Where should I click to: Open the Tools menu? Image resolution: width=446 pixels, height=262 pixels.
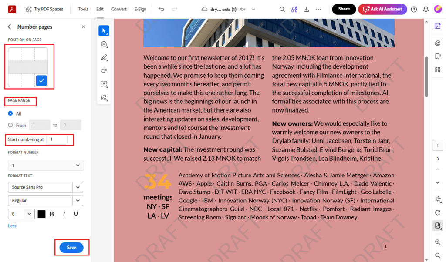click(x=83, y=9)
